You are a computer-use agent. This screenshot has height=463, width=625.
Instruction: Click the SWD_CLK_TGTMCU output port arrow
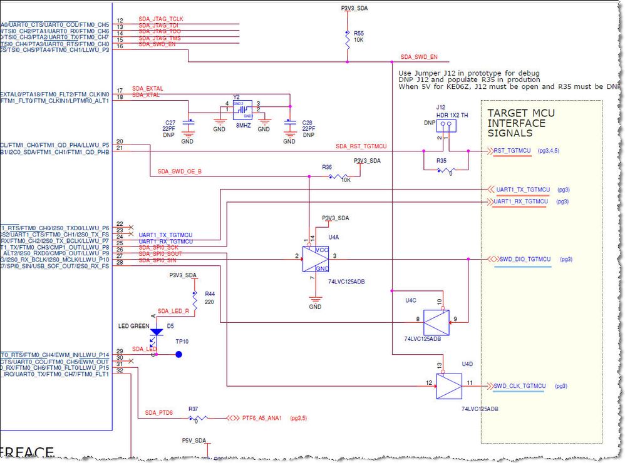(490, 386)
